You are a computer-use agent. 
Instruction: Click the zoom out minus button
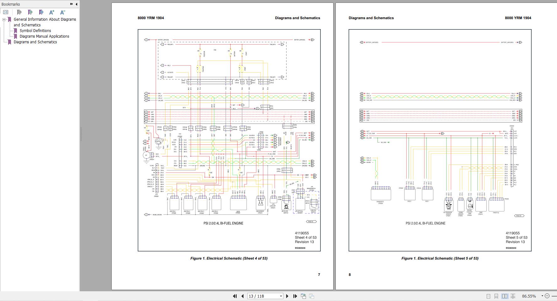click(547, 296)
